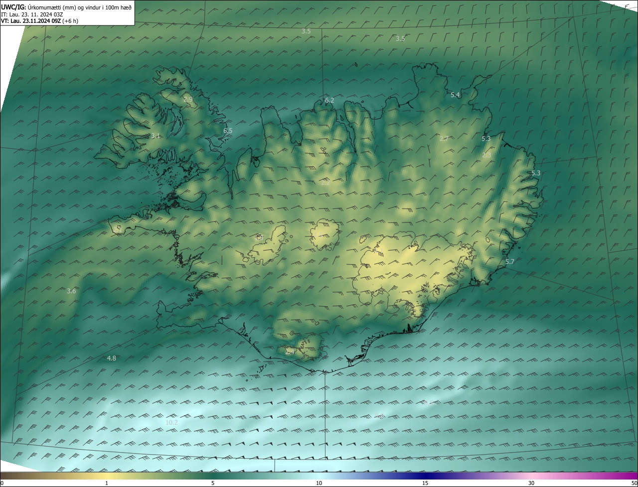Pick the 3.1 value on the map

coord(156,135)
